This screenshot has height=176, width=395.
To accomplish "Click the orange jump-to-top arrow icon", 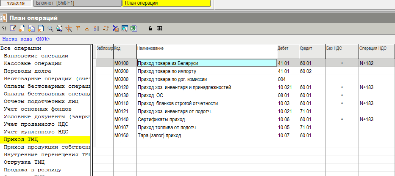I will click(x=78, y=28).
